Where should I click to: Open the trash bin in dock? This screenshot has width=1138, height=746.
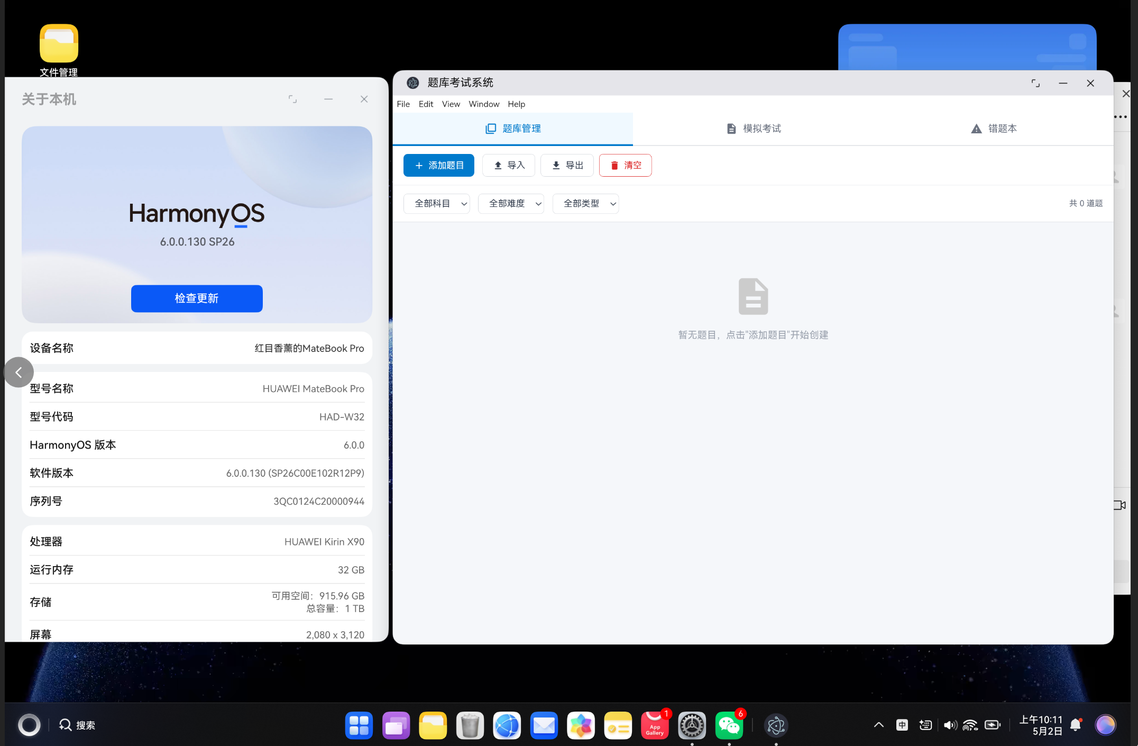(x=470, y=725)
